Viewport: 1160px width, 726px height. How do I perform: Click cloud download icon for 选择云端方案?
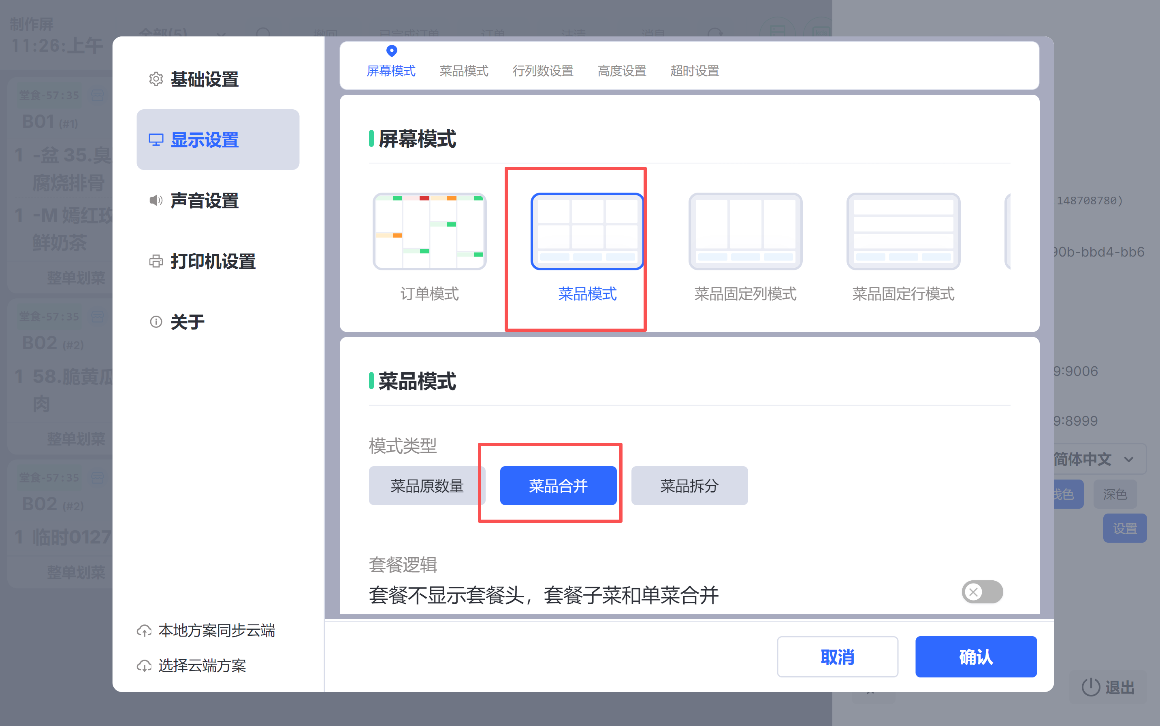[x=144, y=666]
